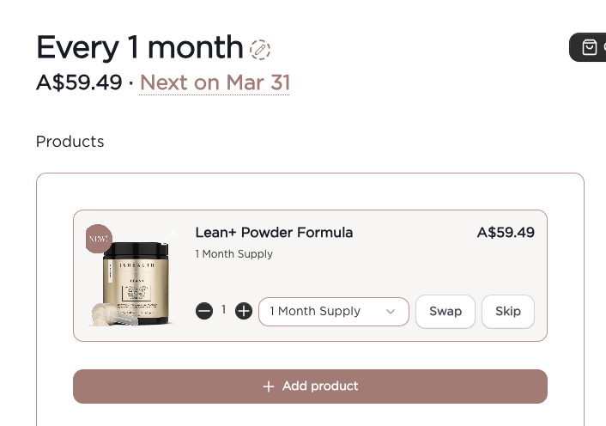Open the 1 Month Supply dropdown
606x426 pixels.
click(x=333, y=311)
